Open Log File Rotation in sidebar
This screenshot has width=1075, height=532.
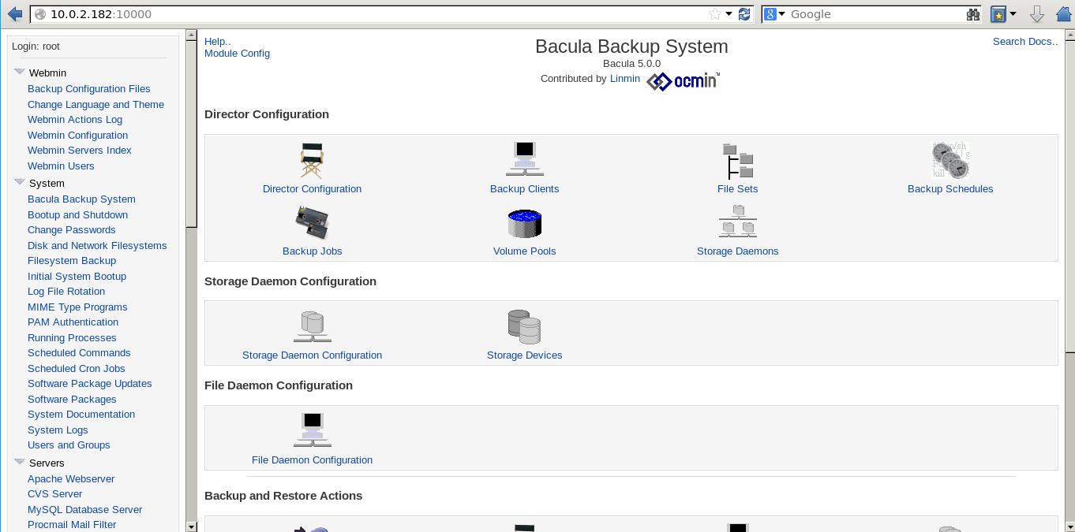click(66, 292)
